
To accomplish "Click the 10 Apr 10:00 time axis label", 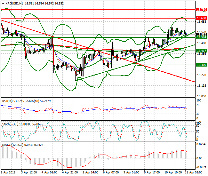I will pos(173,172).
